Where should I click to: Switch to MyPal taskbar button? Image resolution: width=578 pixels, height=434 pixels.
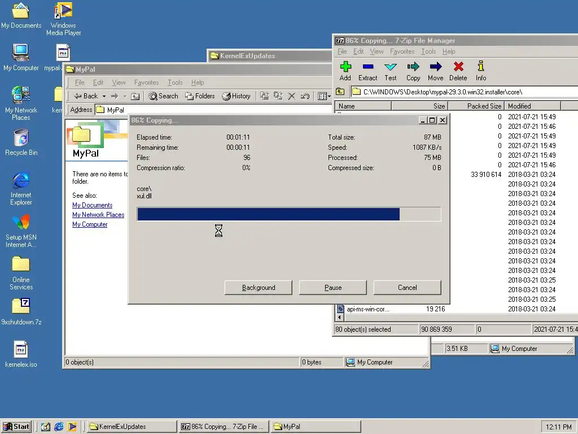(x=316, y=427)
